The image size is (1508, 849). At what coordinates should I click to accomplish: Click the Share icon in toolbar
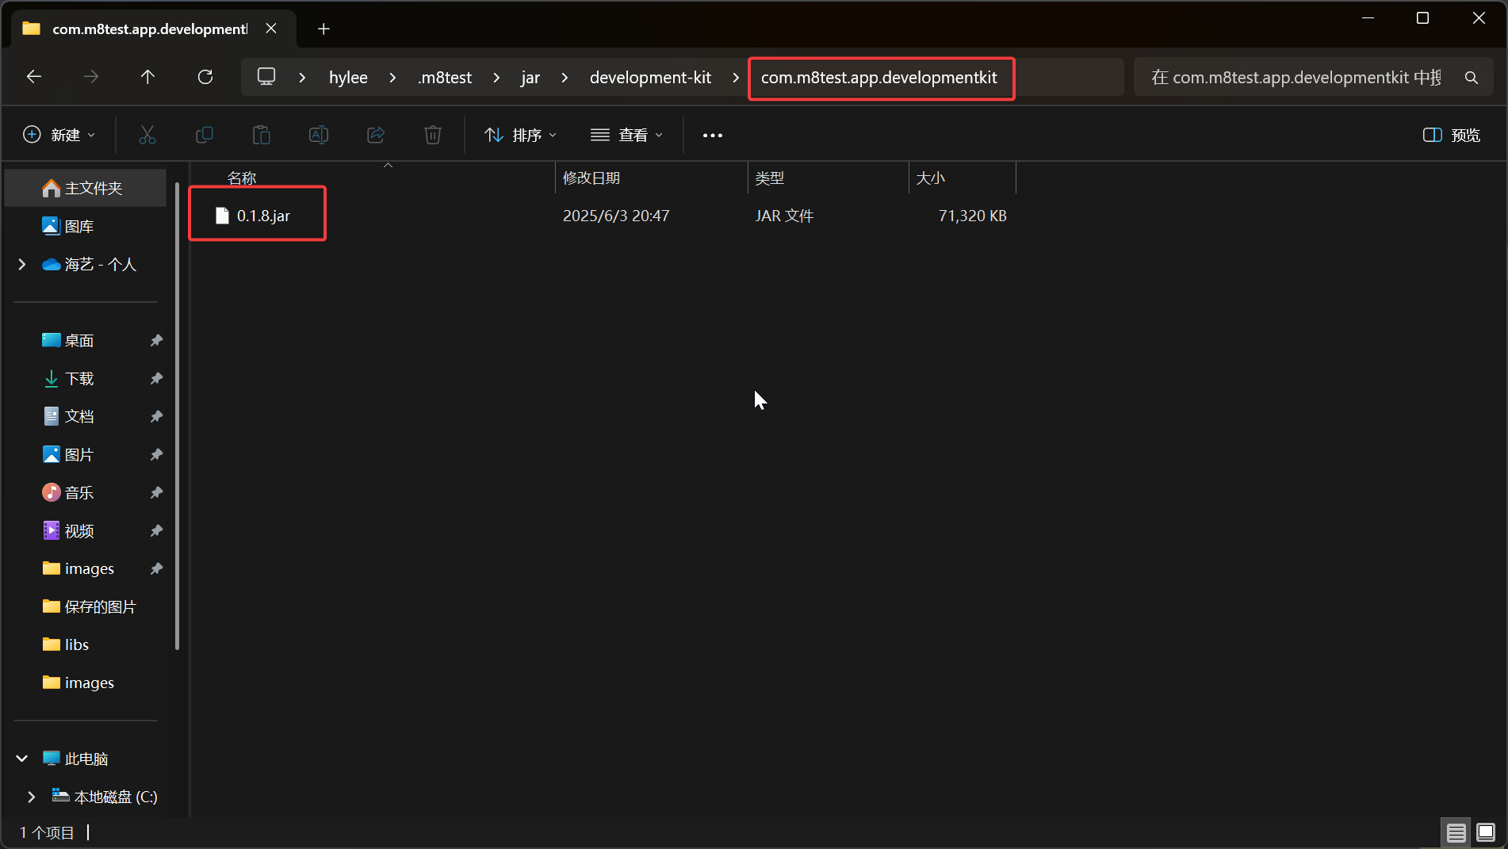tap(376, 135)
